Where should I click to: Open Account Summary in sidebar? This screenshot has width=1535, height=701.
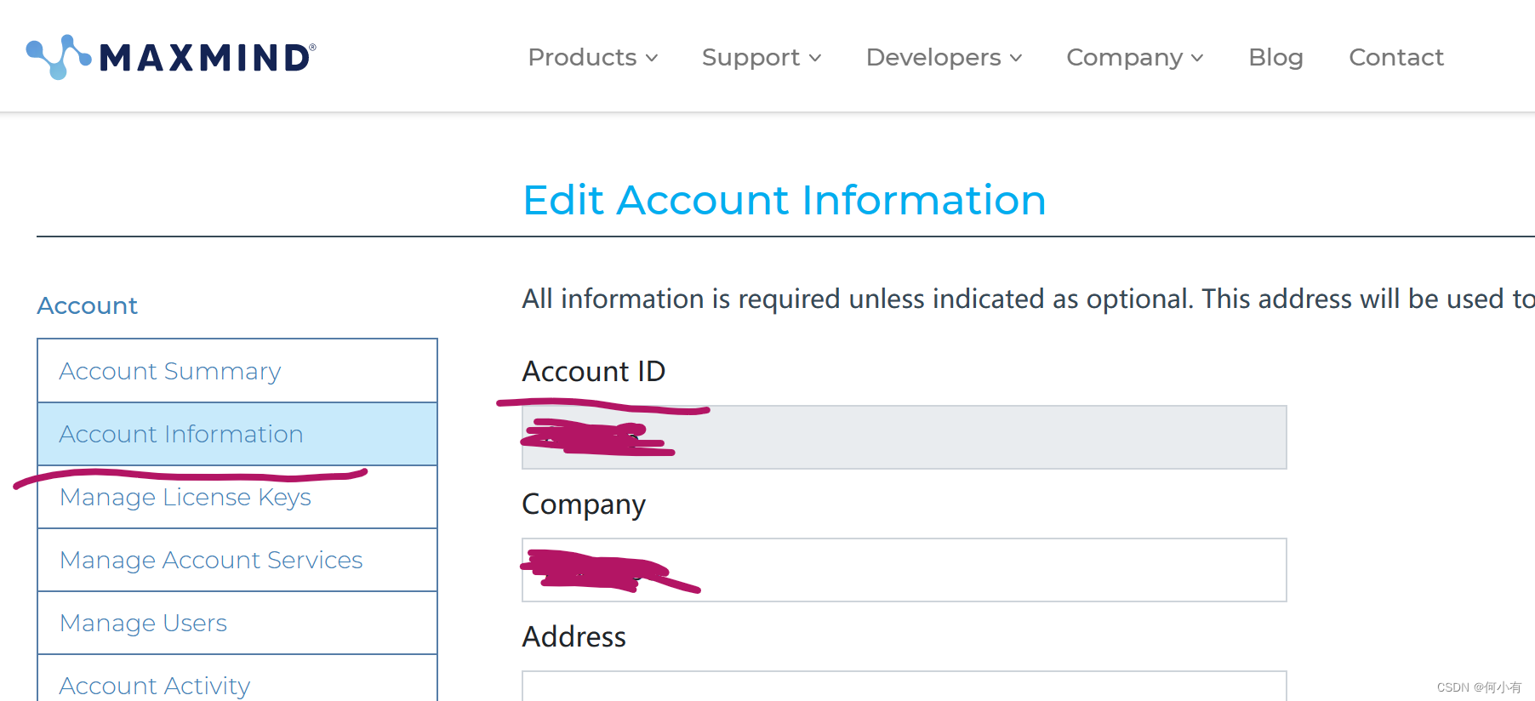[237, 371]
